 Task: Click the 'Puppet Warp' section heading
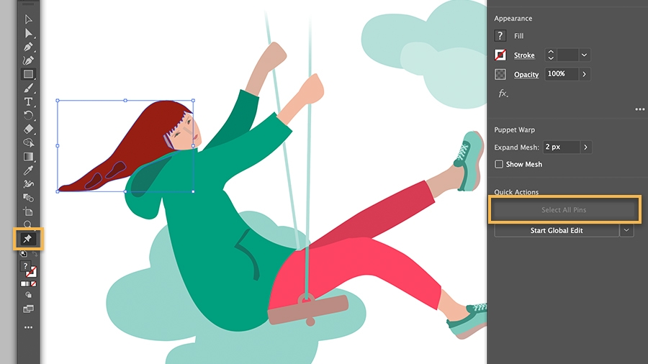(515, 129)
